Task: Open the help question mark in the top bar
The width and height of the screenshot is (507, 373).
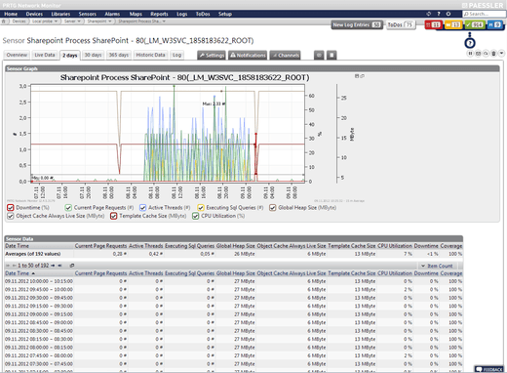Action: [439, 14]
